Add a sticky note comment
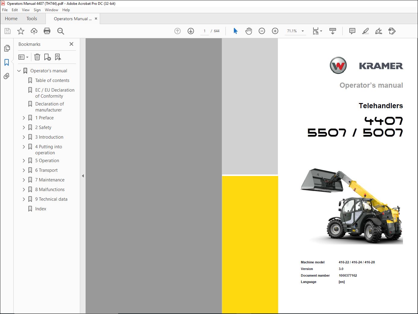418x314 pixels. pos(352,31)
